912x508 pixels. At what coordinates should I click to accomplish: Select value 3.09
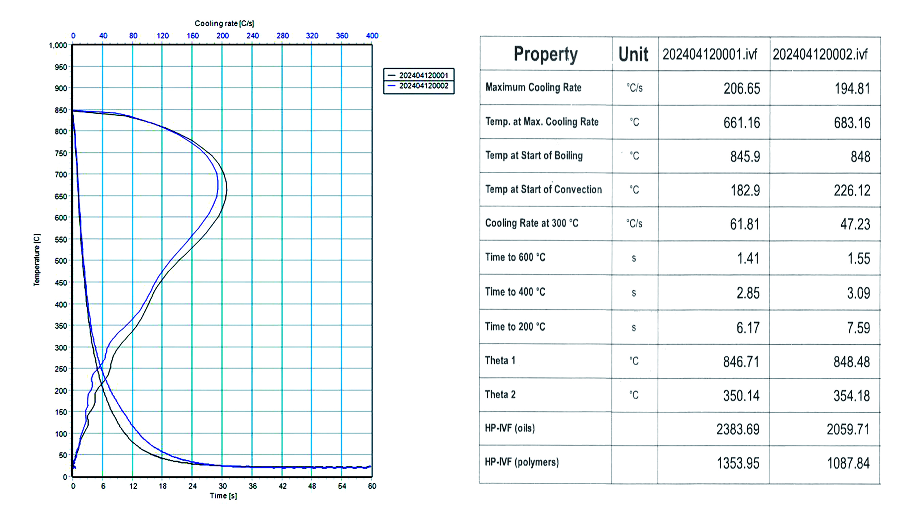click(x=859, y=293)
